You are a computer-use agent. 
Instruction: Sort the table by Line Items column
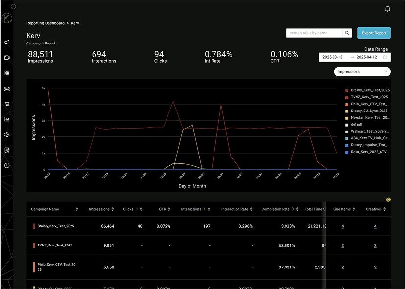(354, 209)
